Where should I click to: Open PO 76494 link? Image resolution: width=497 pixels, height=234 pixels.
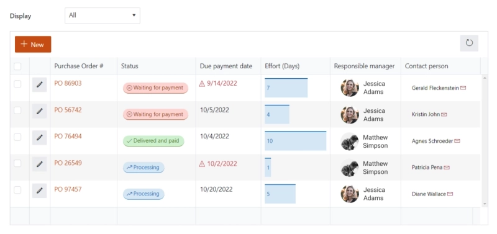(68, 136)
